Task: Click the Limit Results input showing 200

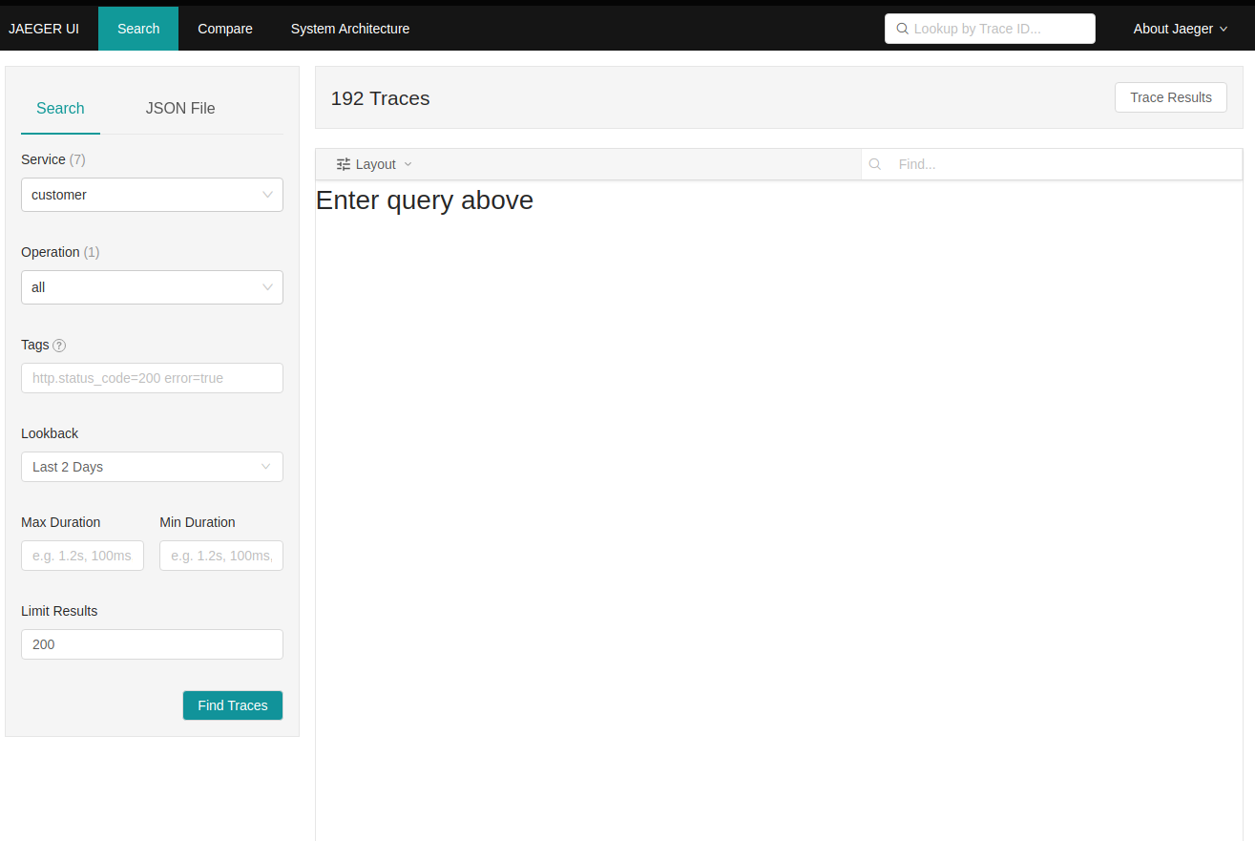Action: pos(152,644)
